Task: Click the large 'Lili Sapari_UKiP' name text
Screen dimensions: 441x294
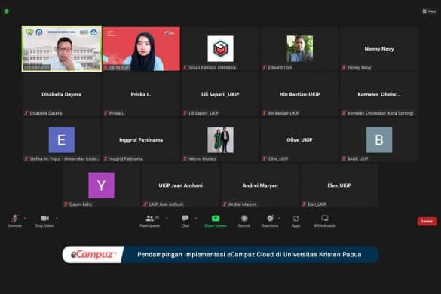Action: (220, 94)
